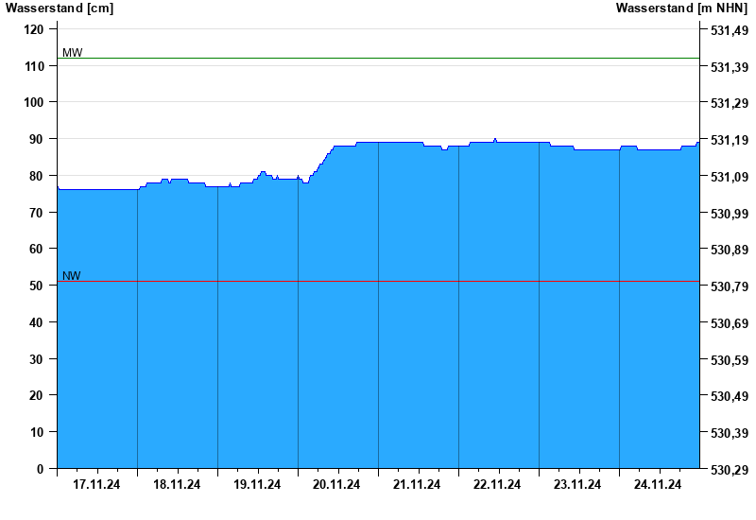Click the rising curve segment on 20.11.24
The width and height of the screenshot is (756, 520).
tap(322, 162)
